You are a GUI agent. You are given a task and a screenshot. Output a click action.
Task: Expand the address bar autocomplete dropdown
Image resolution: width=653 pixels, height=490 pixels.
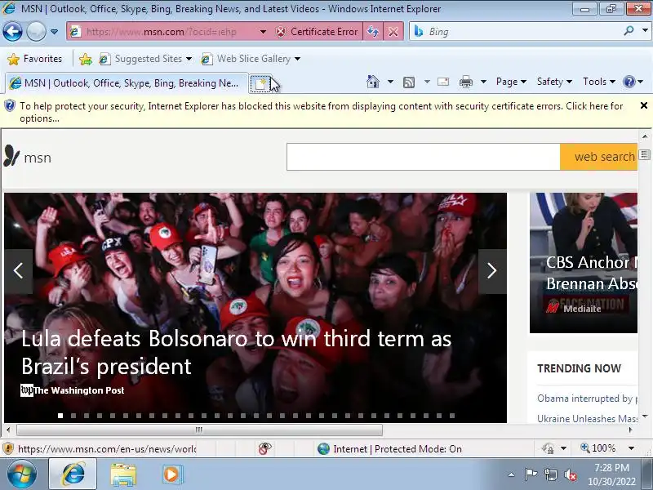263,32
